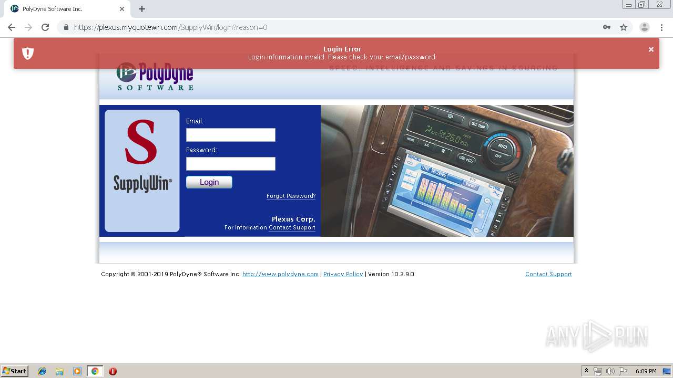Screen dimensions: 673x378
Task: Click the Login button
Action: (209, 182)
